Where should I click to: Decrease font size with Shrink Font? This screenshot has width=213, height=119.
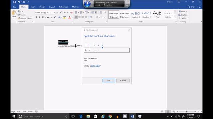[x=61, y=13]
